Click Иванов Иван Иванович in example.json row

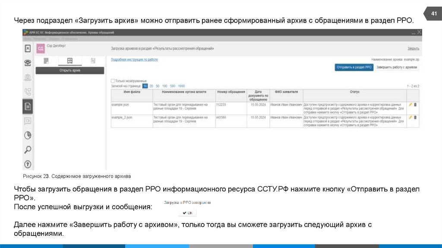pos(286,105)
